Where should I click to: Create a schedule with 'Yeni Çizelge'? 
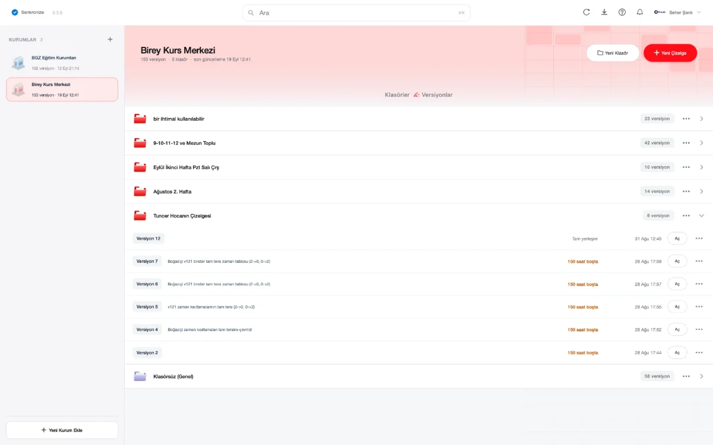670,53
